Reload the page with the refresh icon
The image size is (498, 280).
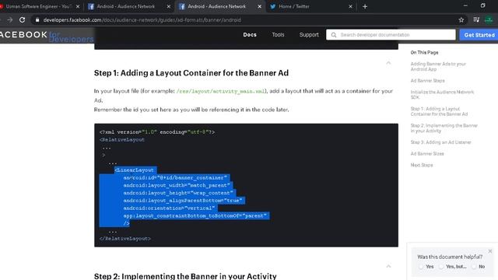(x=23, y=19)
